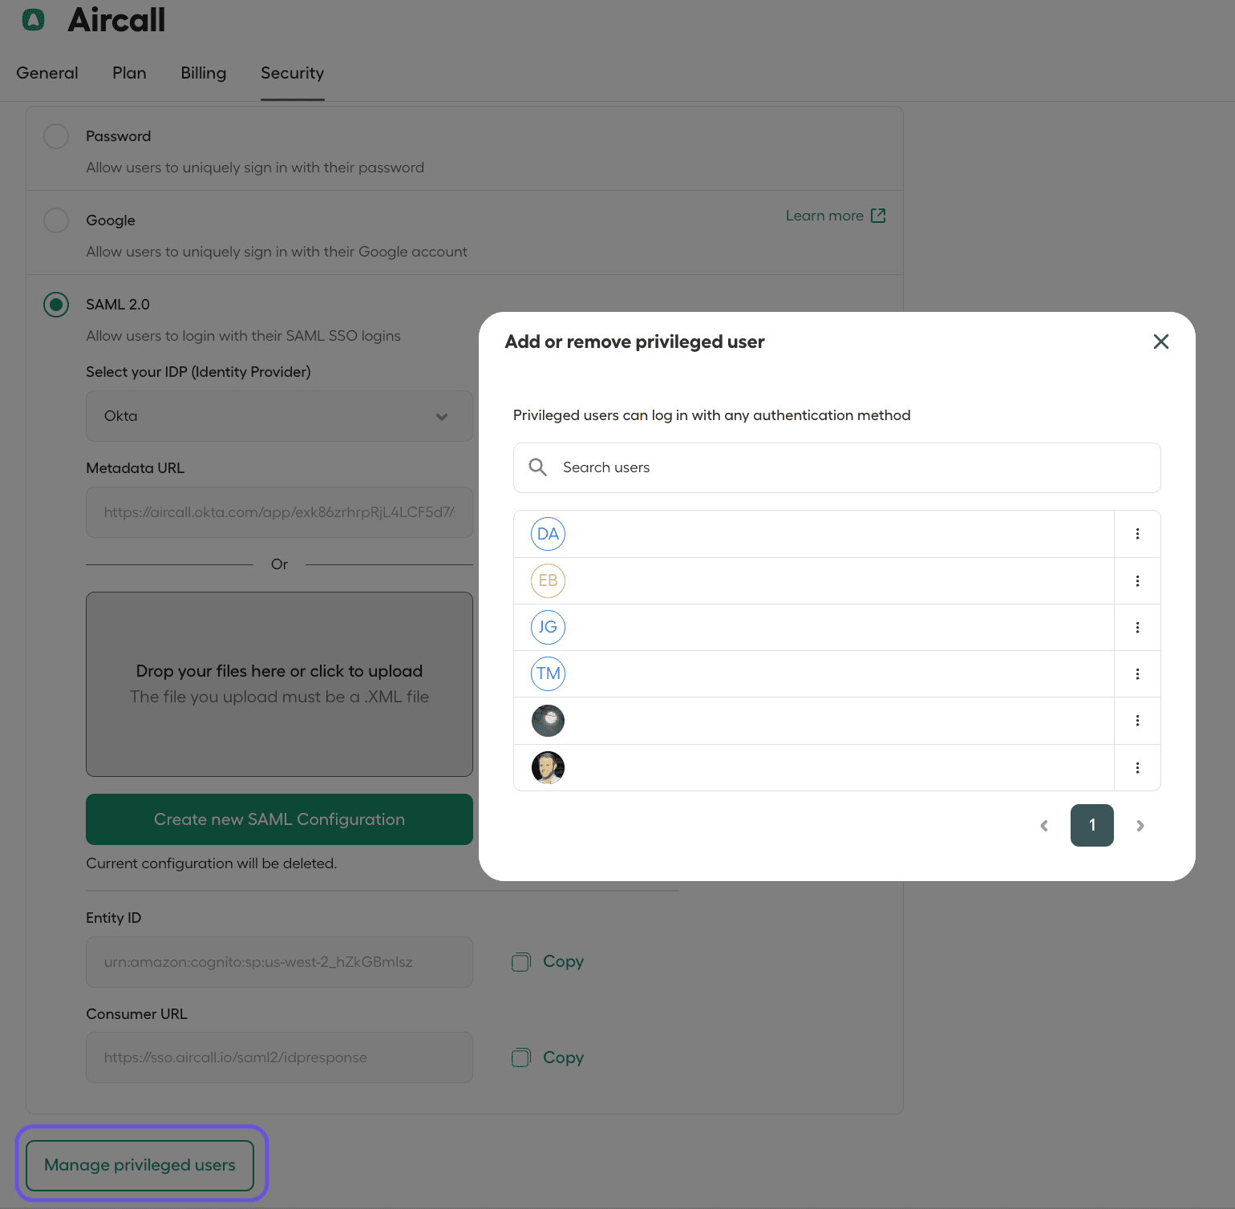Viewport: 1235px width, 1209px height.
Task: Open the three-dot menu for user DA
Action: coord(1137,534)
